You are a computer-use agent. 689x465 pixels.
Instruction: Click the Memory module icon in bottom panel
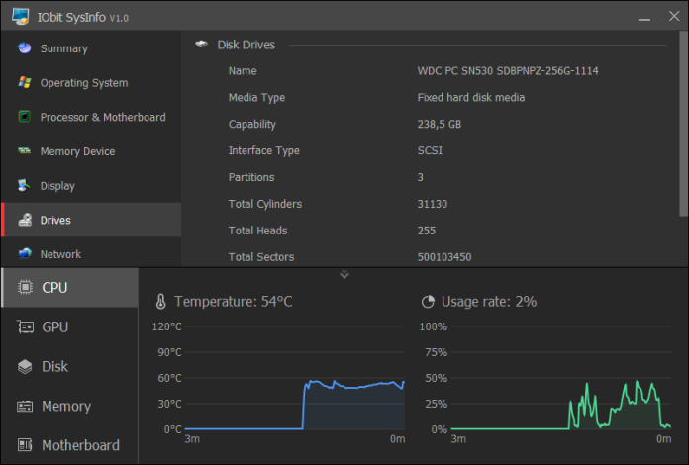point(24,407)
